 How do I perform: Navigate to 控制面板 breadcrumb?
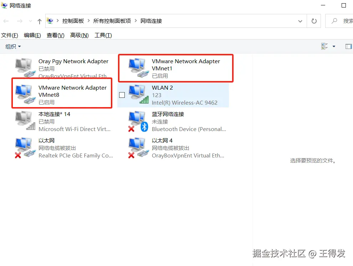point(73,21)
